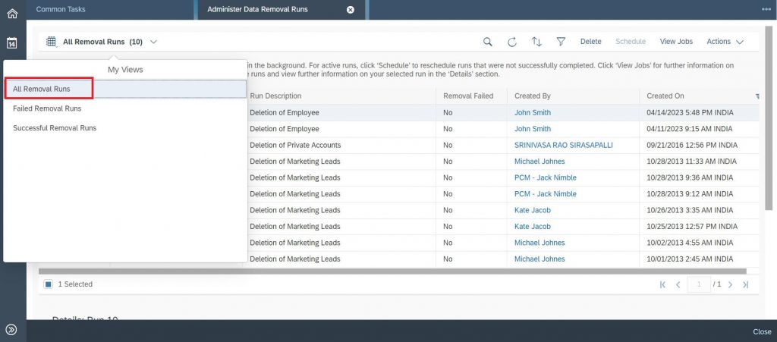Click the search magnifier icon

click(488, 42)
